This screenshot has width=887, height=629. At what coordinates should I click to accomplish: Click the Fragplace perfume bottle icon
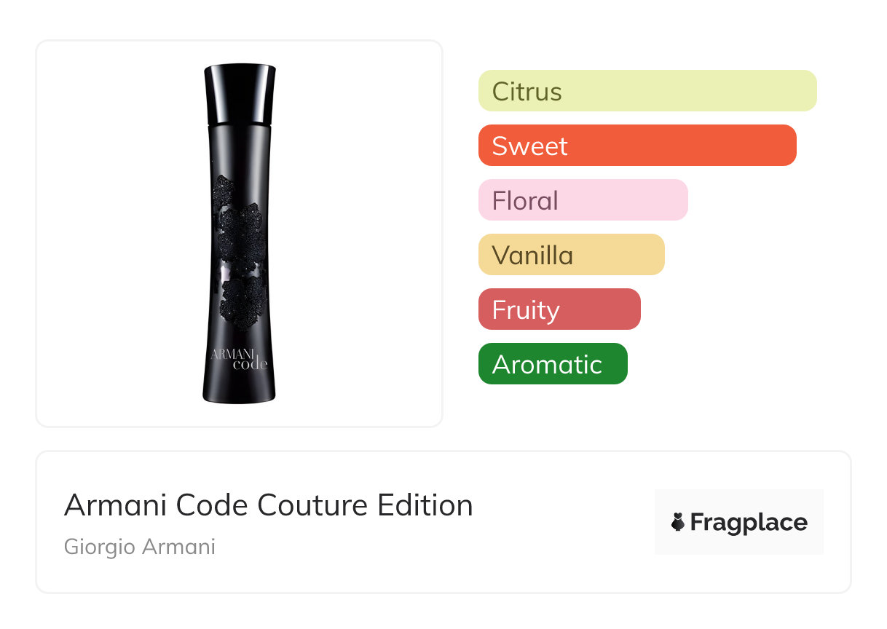[x=678, y=522]
